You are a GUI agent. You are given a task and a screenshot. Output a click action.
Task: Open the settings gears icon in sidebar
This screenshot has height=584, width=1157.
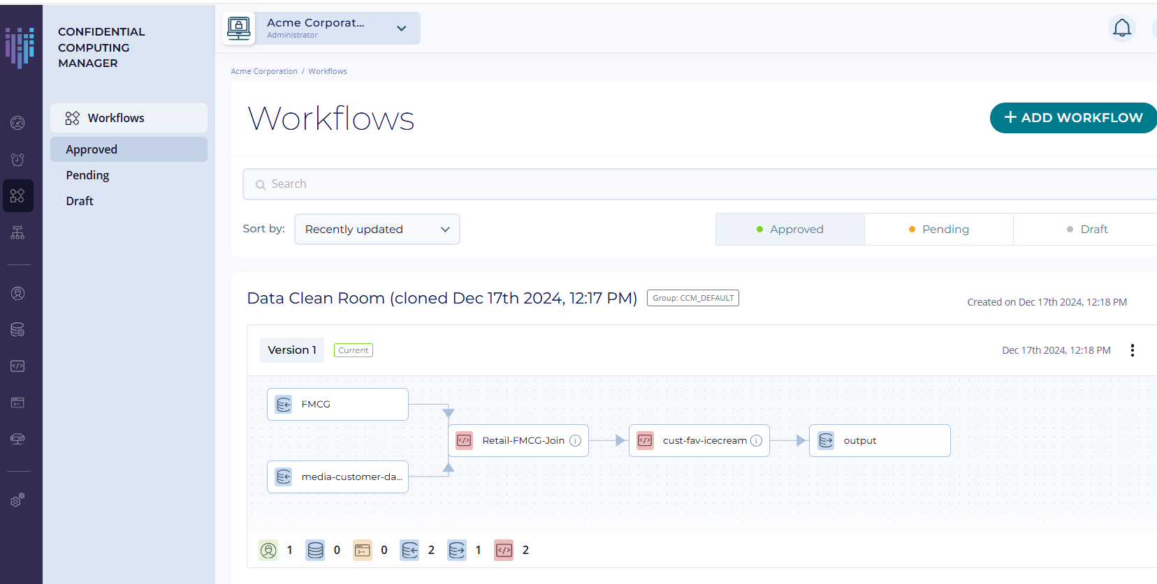pyautogui.click(x=17, y=500)
